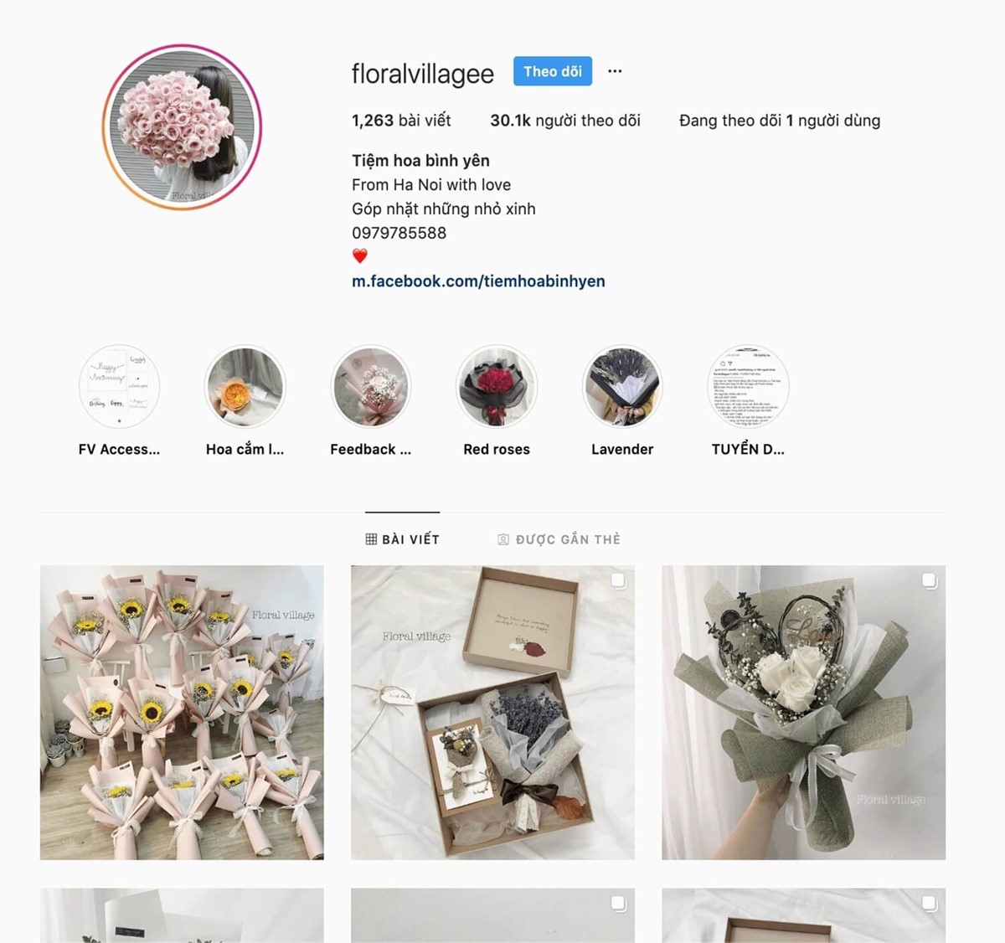View the Feedback story highlight

tap(371, 387)
